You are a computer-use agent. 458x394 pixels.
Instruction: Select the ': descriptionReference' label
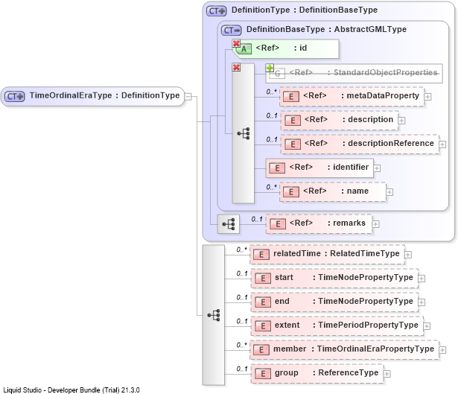(388, 144)
